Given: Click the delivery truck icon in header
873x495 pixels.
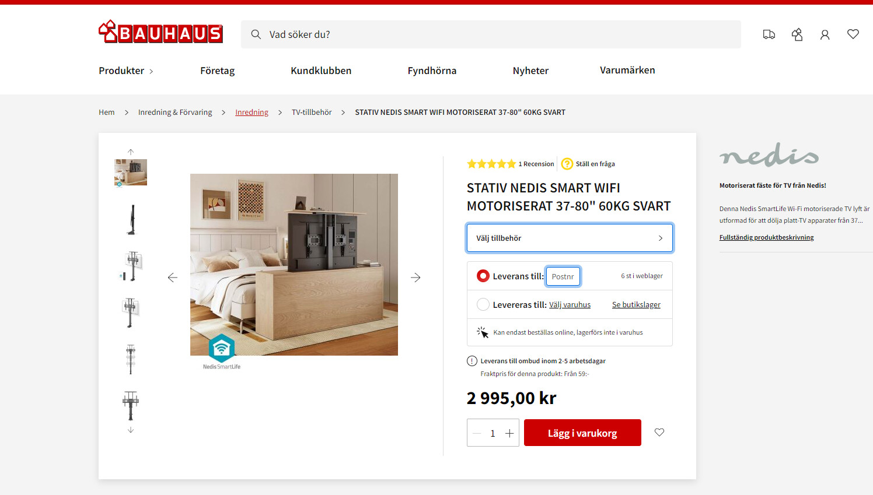Looking at the screenshot, I should (769, 34).
